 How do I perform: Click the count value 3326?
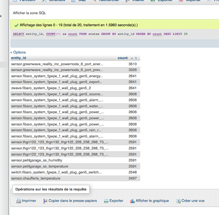pos(132,70)
